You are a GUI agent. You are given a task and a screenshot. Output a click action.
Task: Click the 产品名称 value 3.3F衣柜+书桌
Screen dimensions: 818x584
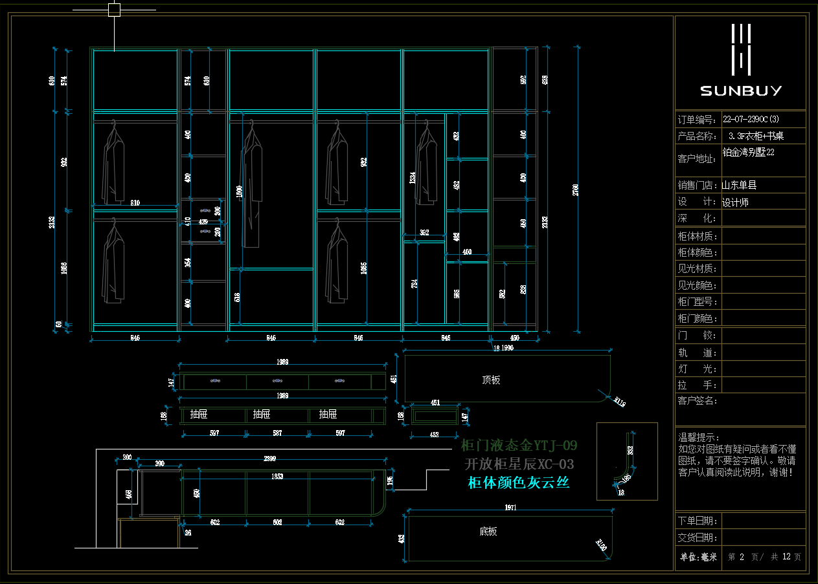(756, 136)
